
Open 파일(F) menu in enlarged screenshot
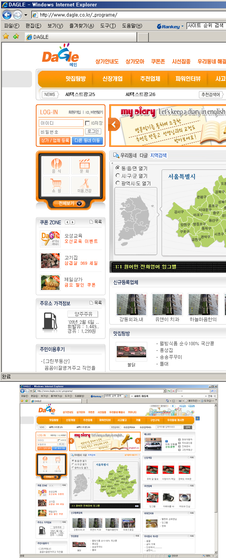11,26
